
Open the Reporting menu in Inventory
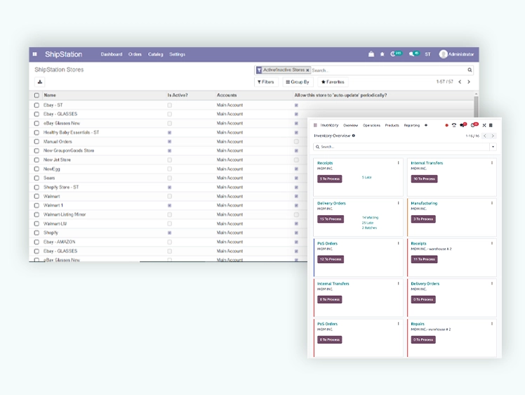coord(411,125)
